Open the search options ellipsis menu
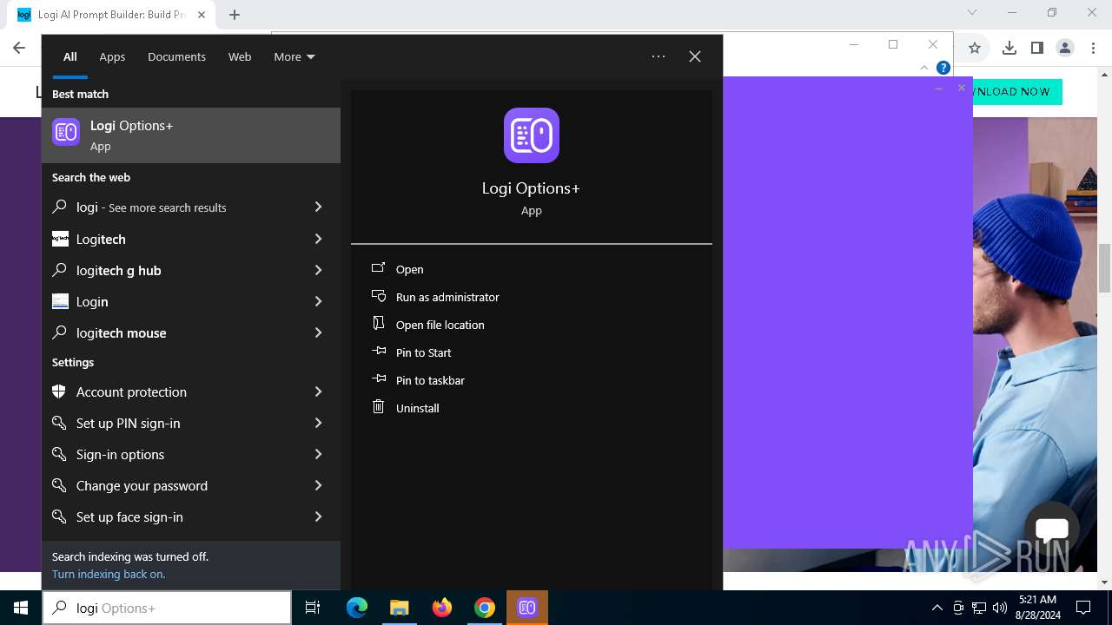 click(659, 56)
